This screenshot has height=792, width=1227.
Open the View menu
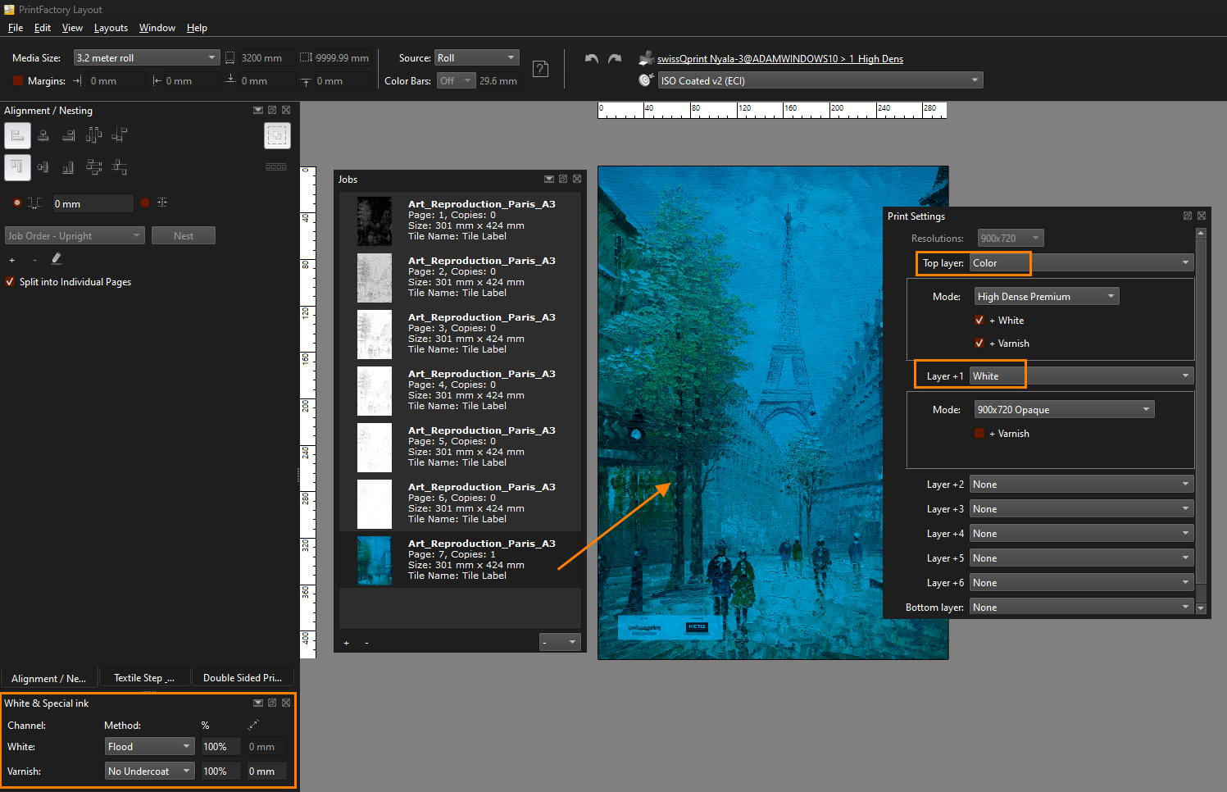72,27
